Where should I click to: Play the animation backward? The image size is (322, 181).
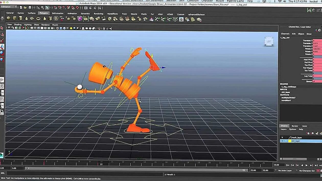tap(302, 165)
